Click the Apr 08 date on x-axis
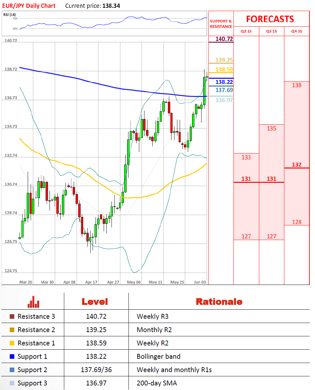Image resolution: width=315 pixels, height=390 pixels. (x=69, y=282)
